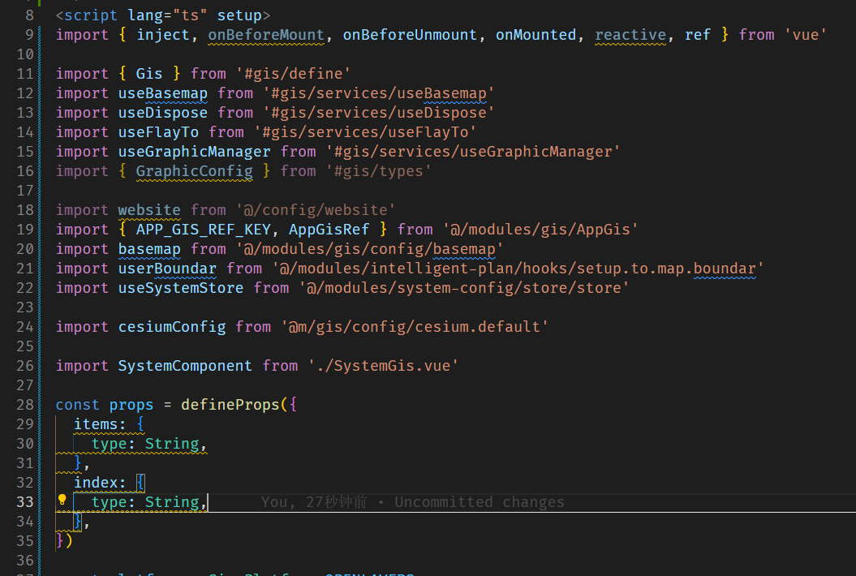The width and height of the screenshot is (856, 576).
Task: Click line number 28 in the gutter
Action: (25, 405)
